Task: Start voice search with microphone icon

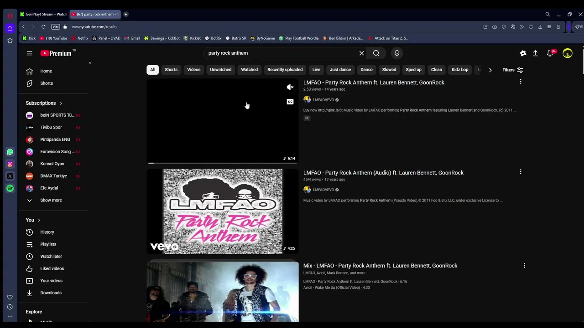Action: [396, 53]
